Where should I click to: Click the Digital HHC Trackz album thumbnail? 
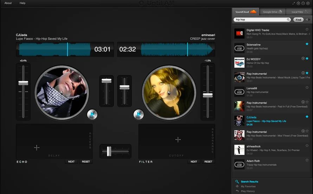click(x=239, y=33)
